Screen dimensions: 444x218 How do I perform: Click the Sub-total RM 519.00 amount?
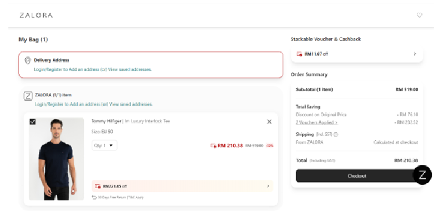click(x=407, y=90)
